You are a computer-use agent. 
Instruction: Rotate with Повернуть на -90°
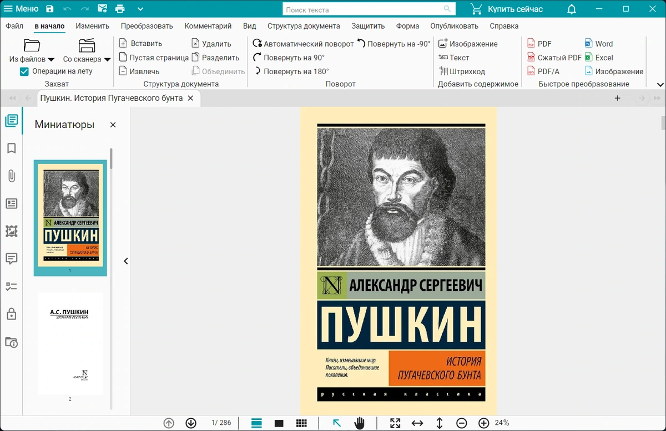coord(393,43)
